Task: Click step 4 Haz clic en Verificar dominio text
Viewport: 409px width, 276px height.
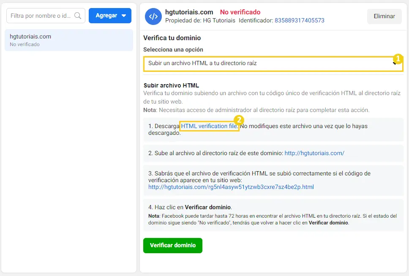Action: pyautogui.click(x=190, y=207)
